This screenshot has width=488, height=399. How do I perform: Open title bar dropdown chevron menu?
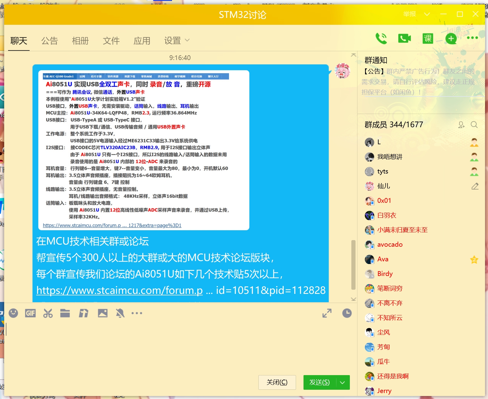click(x=427, y=14)
